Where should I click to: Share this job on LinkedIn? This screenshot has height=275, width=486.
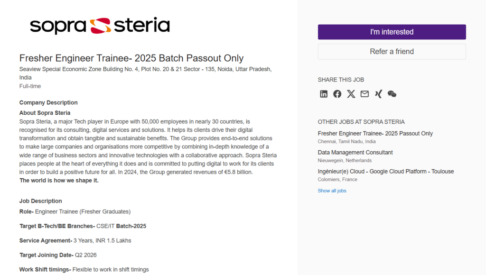tap(324, 94)
